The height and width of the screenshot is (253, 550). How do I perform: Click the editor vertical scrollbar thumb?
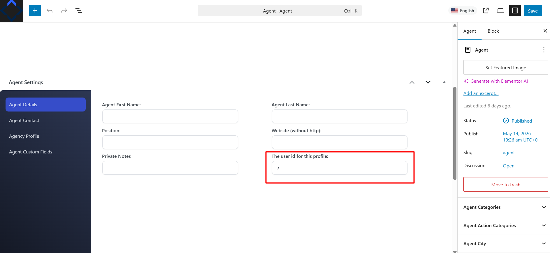[455, 133]
